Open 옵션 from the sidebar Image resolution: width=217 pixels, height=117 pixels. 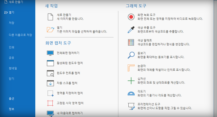(x=11, y=98)
